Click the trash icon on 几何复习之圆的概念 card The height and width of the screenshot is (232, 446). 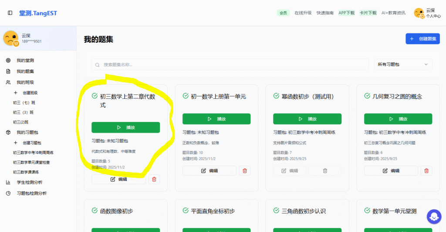coord(426,171)
